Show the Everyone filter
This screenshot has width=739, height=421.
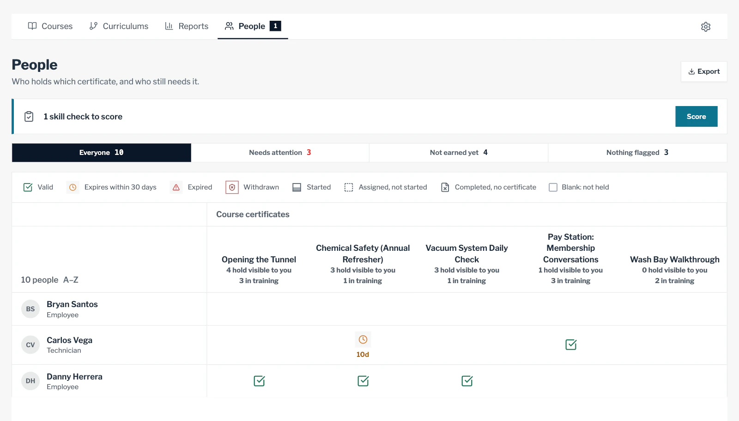[102, 153]
